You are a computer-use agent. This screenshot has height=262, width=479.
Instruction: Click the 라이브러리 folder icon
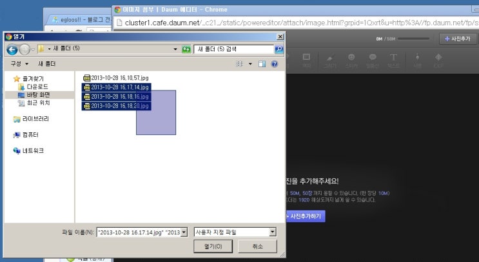click(17, 119)
